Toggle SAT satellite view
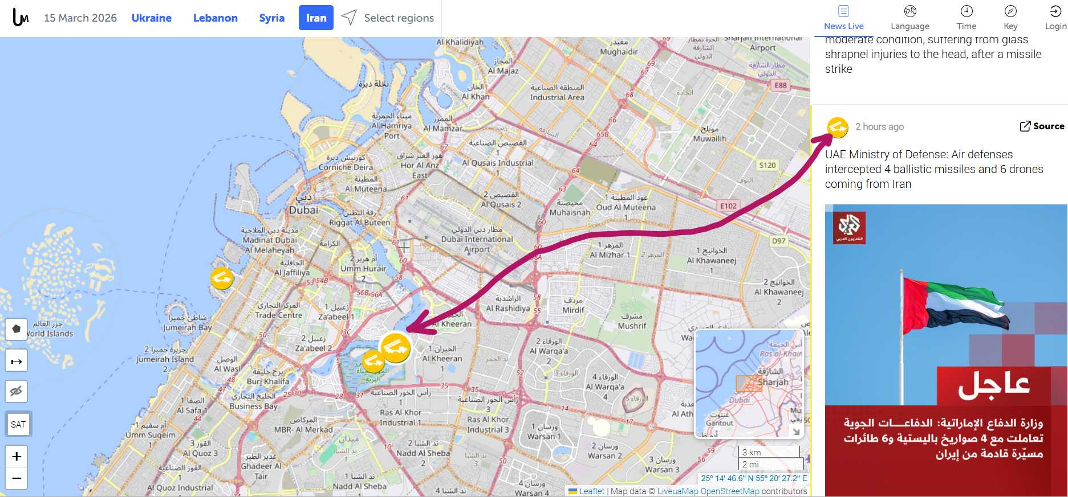Viewport: 1068px width, 497px height. coord(18,424)
